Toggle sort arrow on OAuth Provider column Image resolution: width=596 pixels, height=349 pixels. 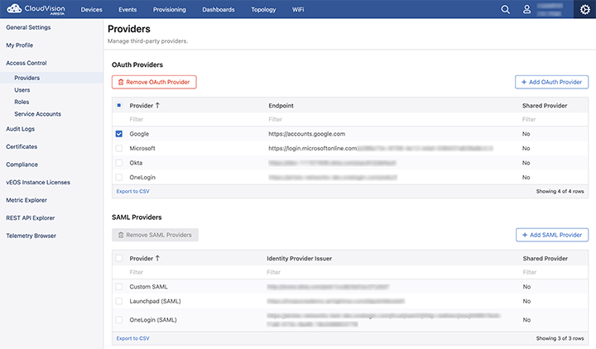coord(157,106)
